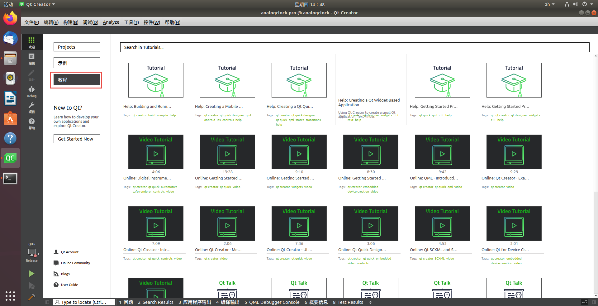Expand the output panes selector arrows
The height and width of the screenshot is (306, 598).
(x=370, y=302)
